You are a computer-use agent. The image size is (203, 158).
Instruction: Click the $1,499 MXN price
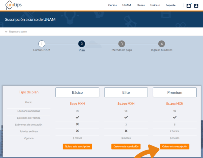point(175,104)
